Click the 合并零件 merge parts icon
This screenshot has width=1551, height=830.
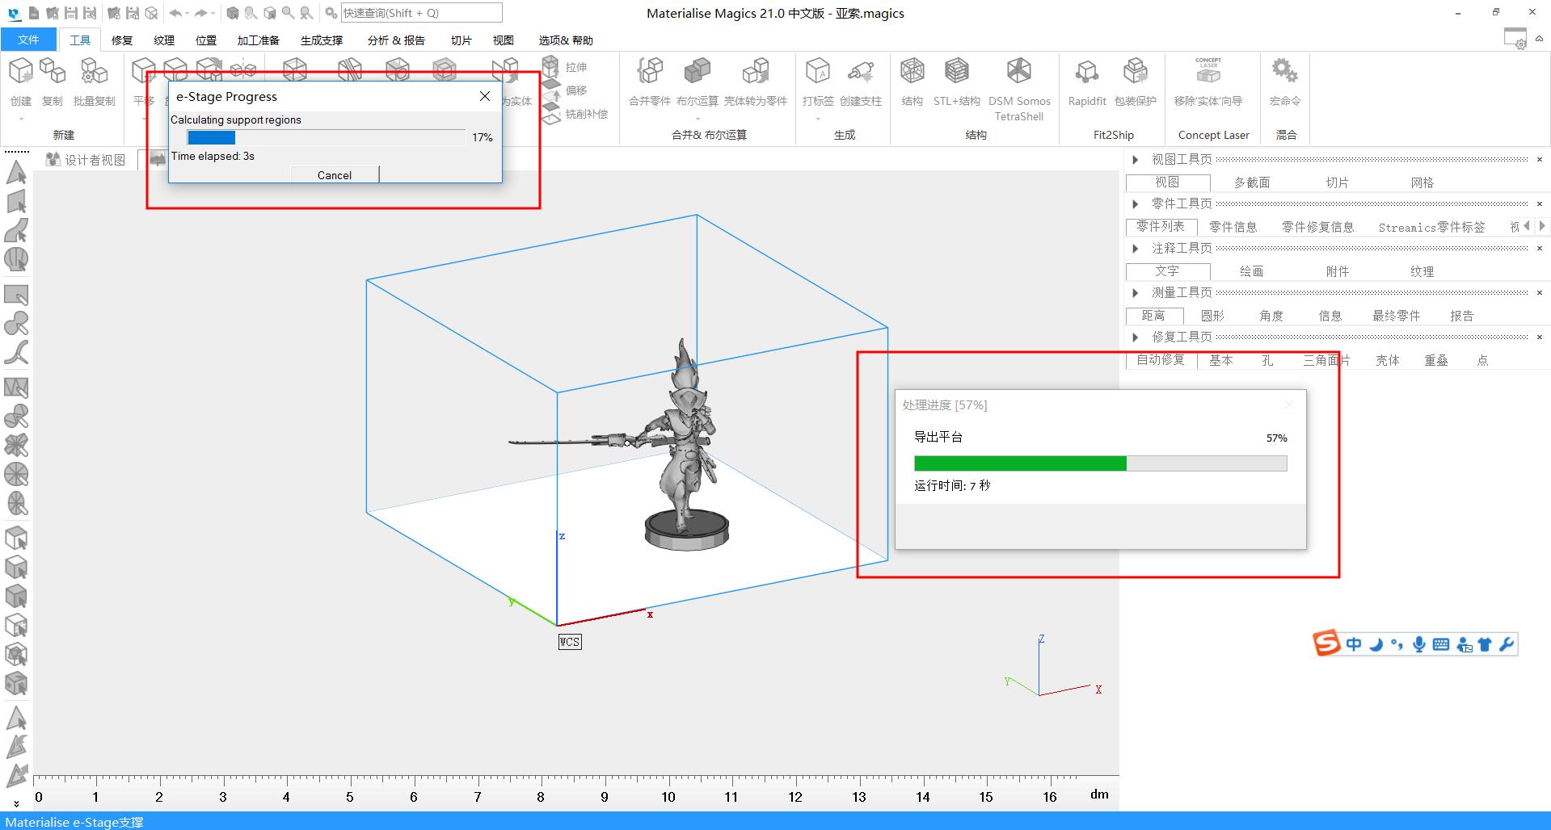(650, 73)
